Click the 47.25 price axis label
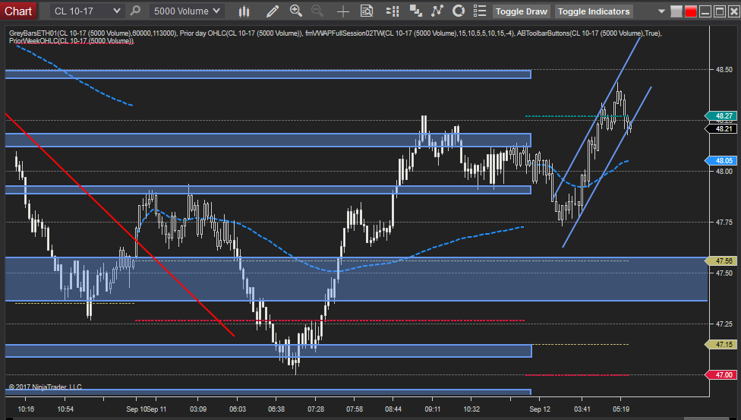The height and width of the screenshot is (420, 741). tap(724, 324)
